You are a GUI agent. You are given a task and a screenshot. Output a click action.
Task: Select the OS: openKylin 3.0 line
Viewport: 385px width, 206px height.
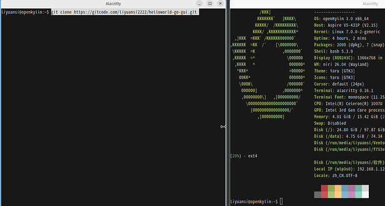pos(341,18)
